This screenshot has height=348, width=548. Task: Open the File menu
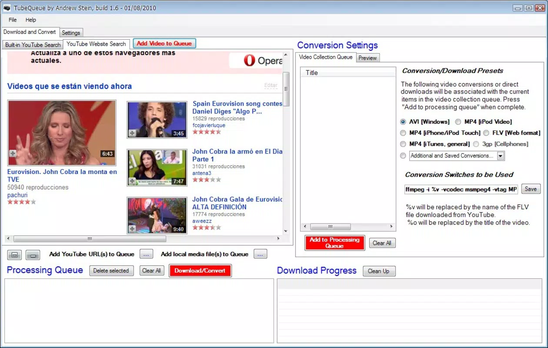pyautogui.click(x=13, y=20)
